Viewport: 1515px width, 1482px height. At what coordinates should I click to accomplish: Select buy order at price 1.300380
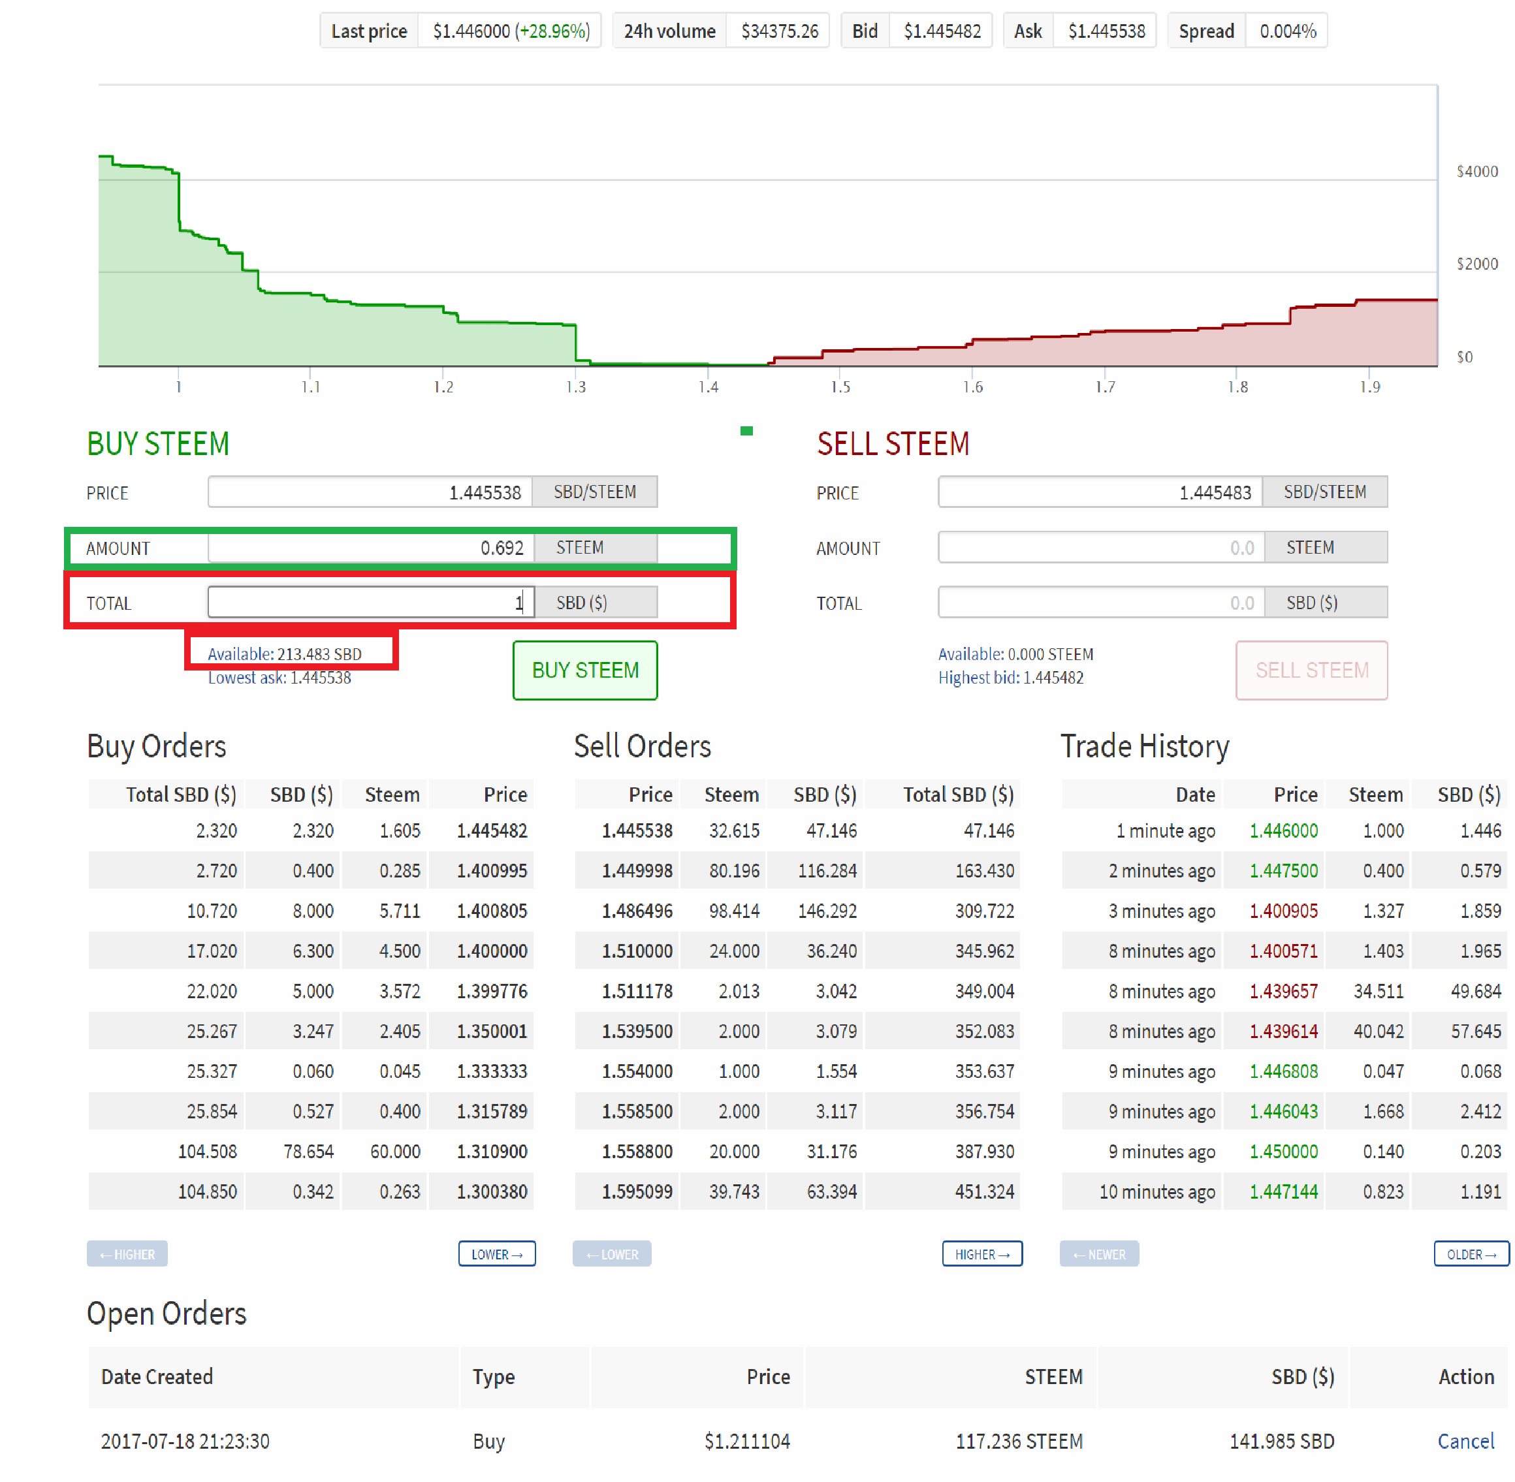point(311,1191)
